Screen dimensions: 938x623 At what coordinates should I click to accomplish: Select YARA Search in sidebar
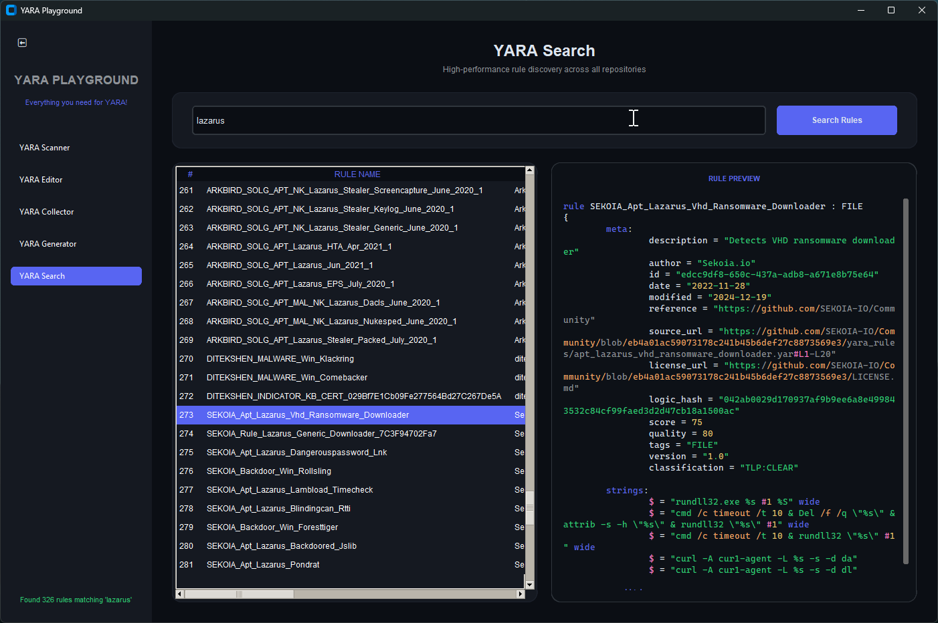(76, 276)
